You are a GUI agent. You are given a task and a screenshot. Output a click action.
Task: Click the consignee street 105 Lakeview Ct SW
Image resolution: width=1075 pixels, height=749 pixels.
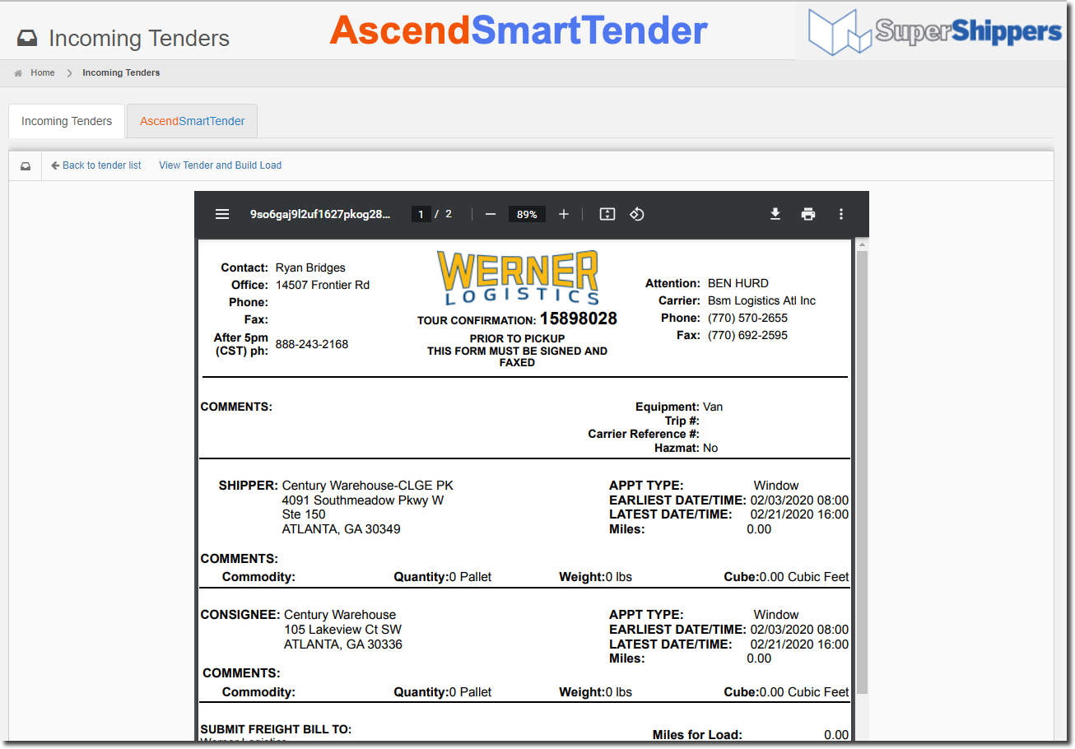click(342, 630)
